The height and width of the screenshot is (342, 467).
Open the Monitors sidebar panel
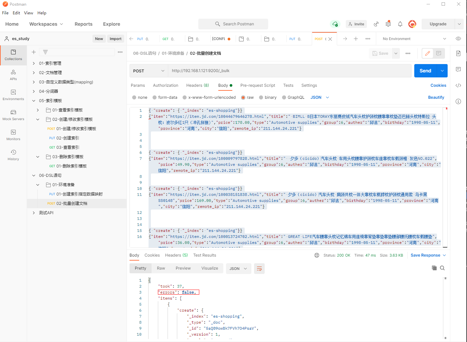pos(13,135)
